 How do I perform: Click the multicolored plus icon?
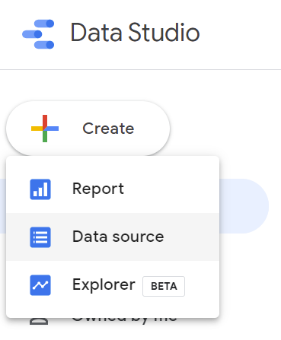click(x=45, y=129)
